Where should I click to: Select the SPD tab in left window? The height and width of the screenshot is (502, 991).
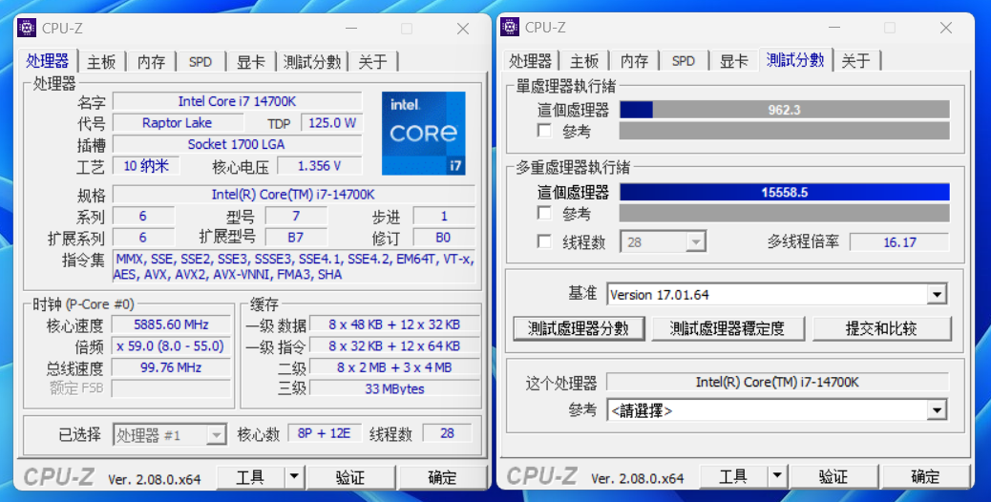[x=200, y=62]
